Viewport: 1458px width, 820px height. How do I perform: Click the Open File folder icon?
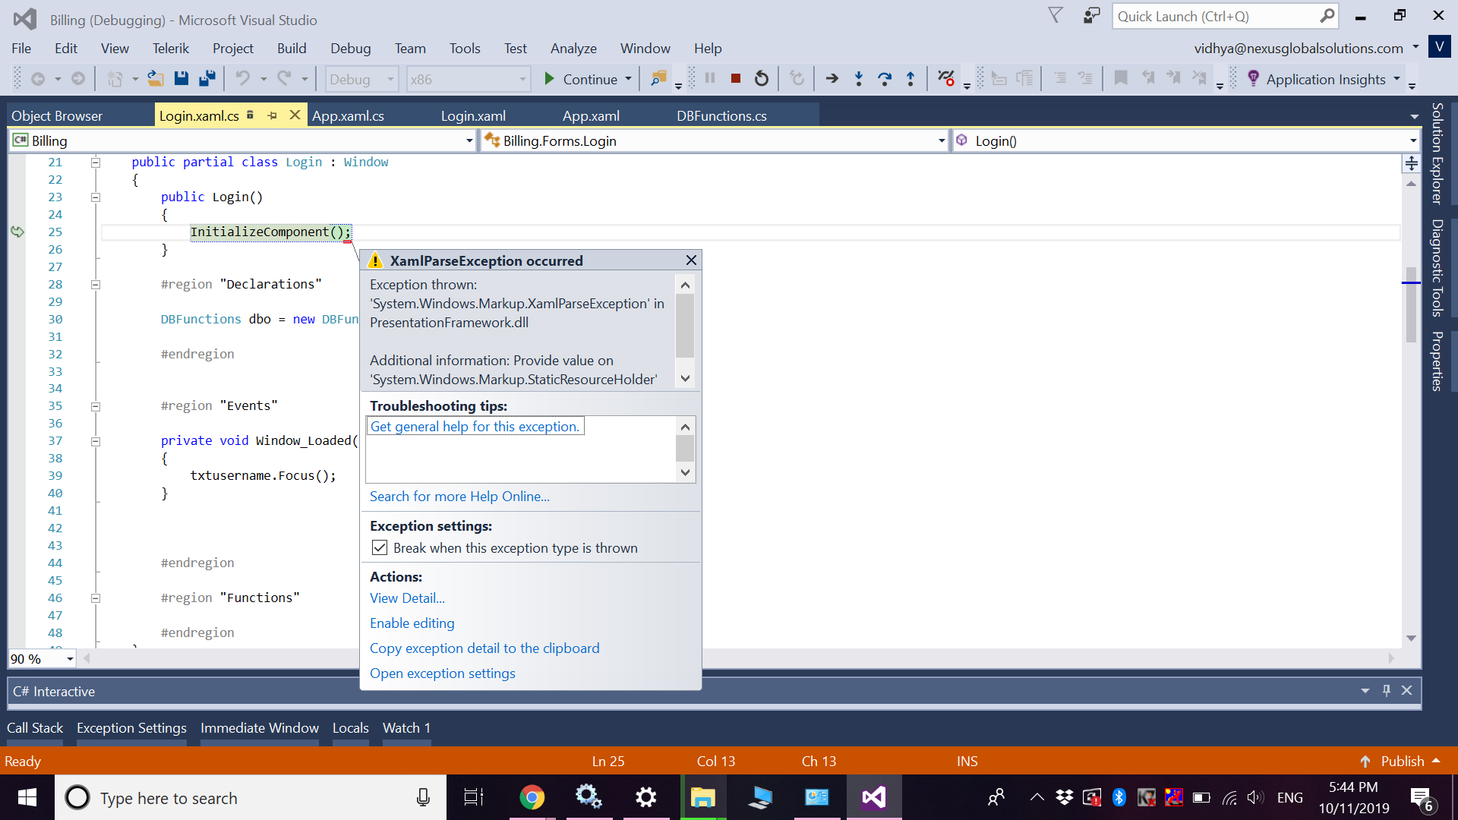155,79
